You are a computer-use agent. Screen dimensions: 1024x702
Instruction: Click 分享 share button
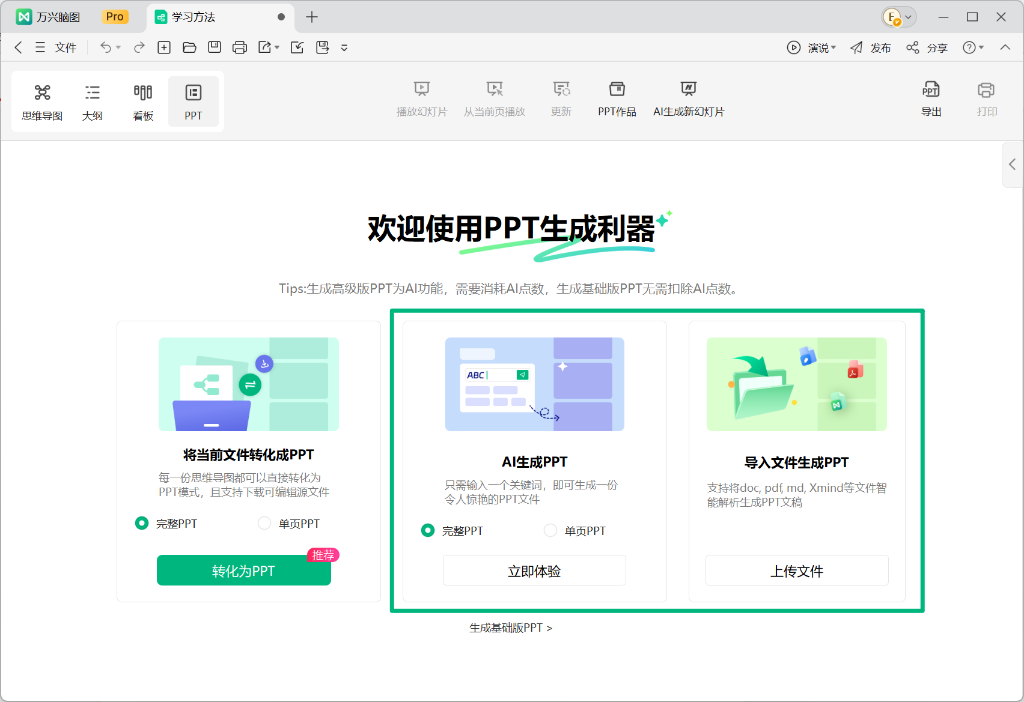coord(927,47)
